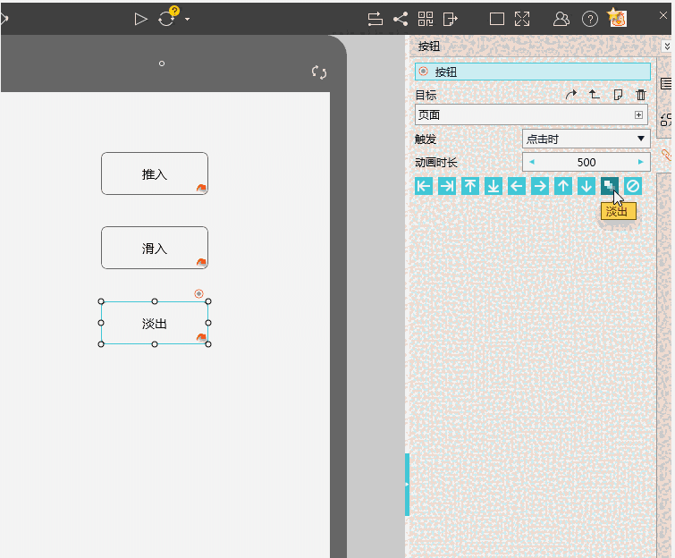
Task: Click the rotate device icon on canvas
Action: click(x=319, y=72)
